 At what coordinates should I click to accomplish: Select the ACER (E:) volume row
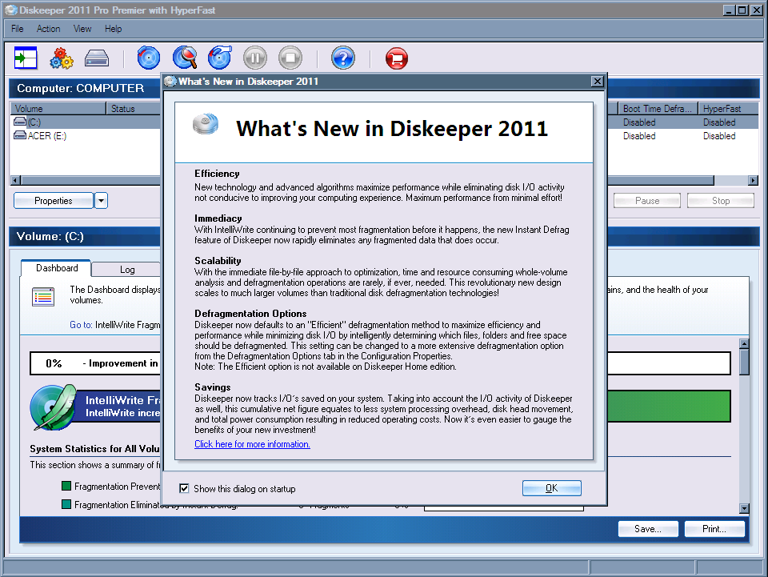click(46, 136)
